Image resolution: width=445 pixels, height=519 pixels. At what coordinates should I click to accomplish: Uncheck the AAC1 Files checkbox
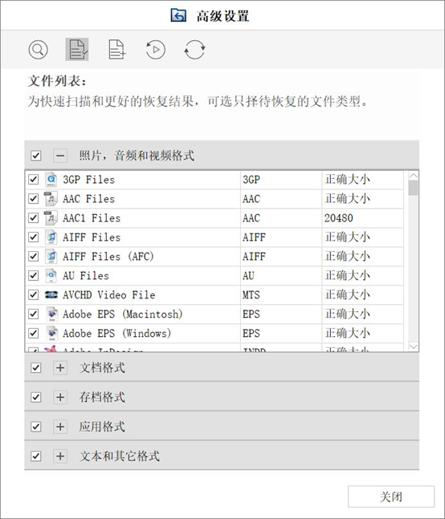tap(33, 218)
